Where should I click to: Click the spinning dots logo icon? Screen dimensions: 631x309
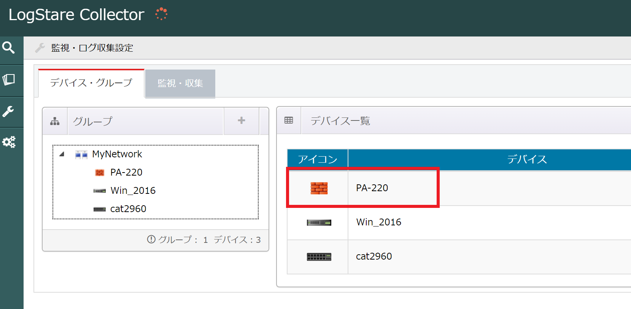tap(161, 14)
